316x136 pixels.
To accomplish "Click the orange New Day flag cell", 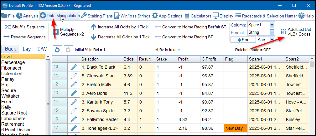I will pyautogui.click(x=236, y=128).
